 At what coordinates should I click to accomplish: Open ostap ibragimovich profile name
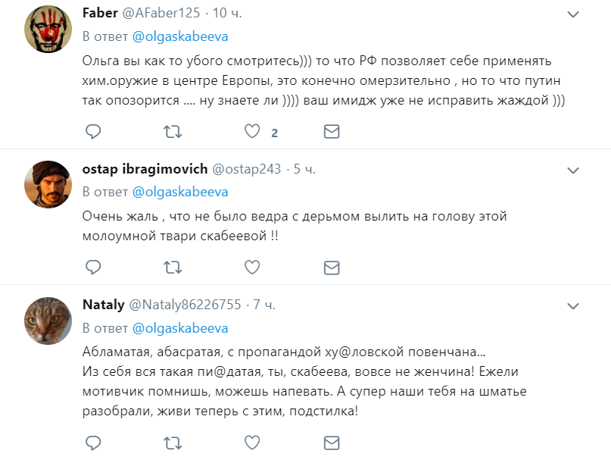tap(145, 168)
